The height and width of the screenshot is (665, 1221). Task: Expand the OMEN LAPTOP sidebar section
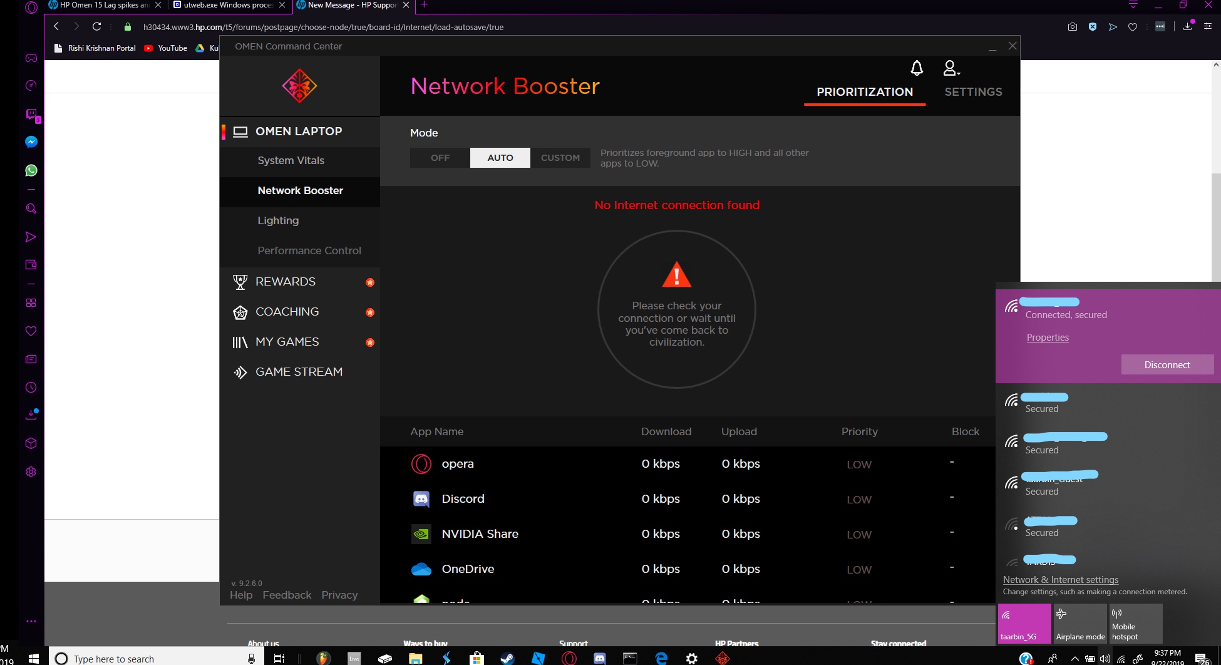pyautogui.click(x=299, y=131)
